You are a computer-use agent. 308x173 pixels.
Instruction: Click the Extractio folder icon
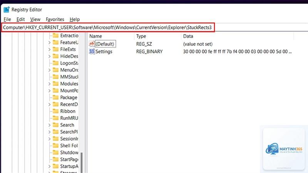pyautogui.click(x=55, y=35)
